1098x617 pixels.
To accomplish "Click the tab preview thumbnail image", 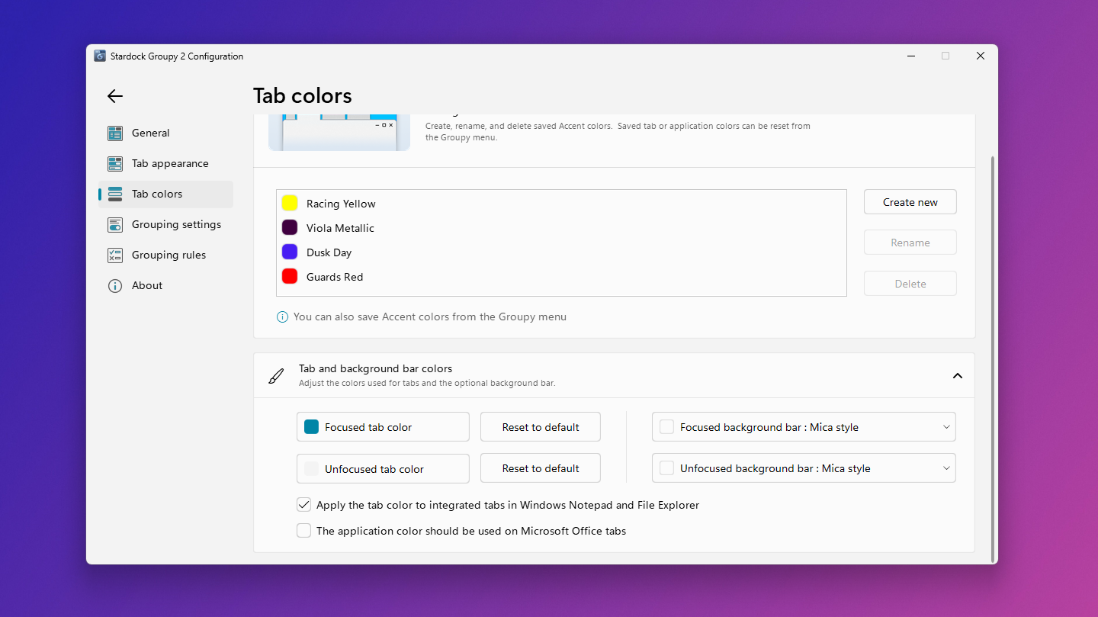I will coord(339,133).
